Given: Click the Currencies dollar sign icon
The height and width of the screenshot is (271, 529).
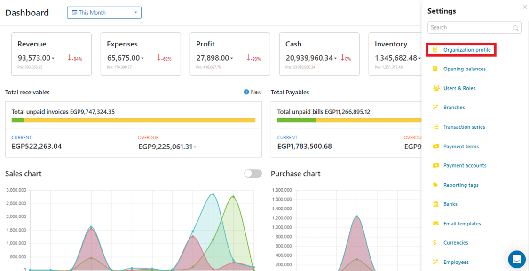Looking at the screenshot, I should coord(435,243).
